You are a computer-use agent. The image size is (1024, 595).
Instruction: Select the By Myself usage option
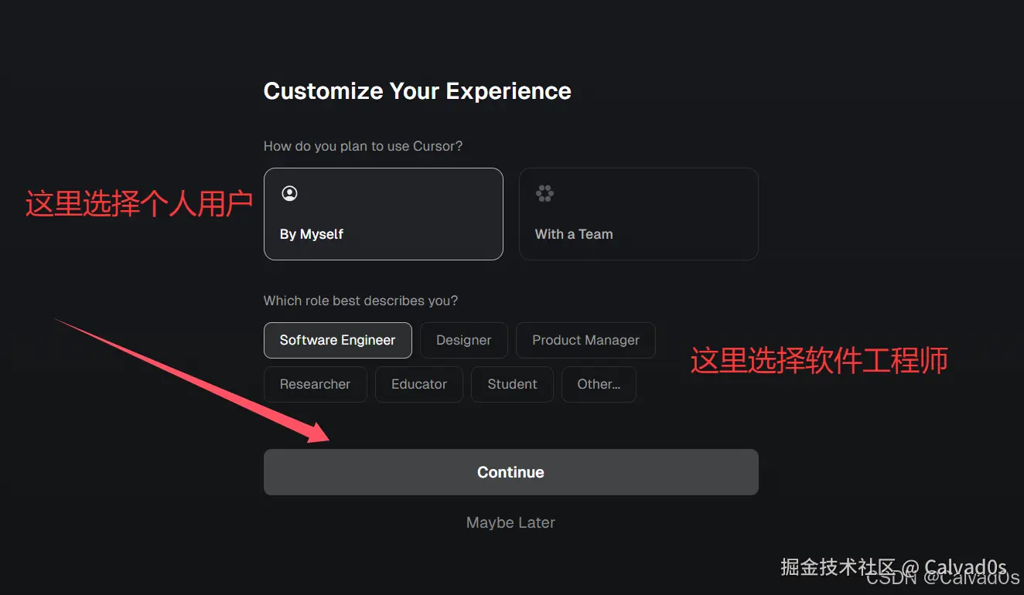(x=384, y=214)
